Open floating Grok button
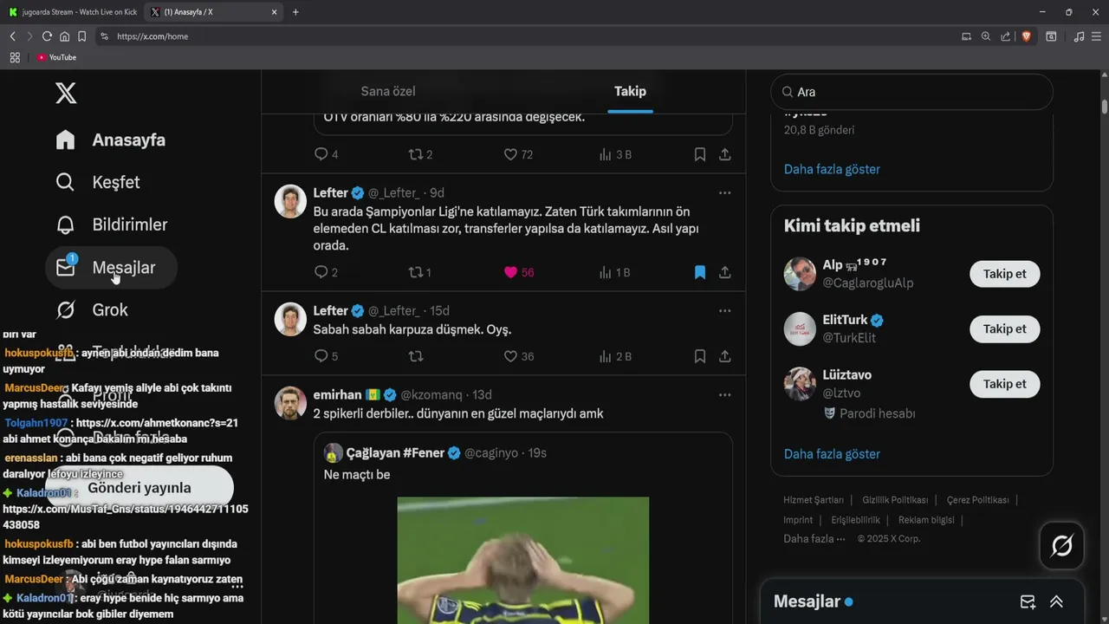The width and height of the screenshot is (1109, 624). pyautogui.click(x=1062, y=545)
